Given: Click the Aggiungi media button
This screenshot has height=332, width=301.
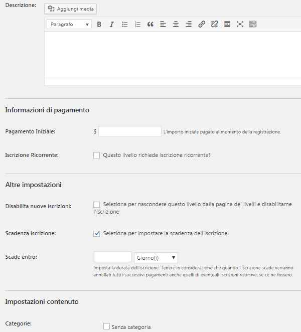Looking at the screenshot, I should (x=70, y=9).
